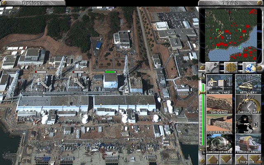The image size is (264, 165).
Task: Build the Naval Yard structure
Action: click(219, 84)
